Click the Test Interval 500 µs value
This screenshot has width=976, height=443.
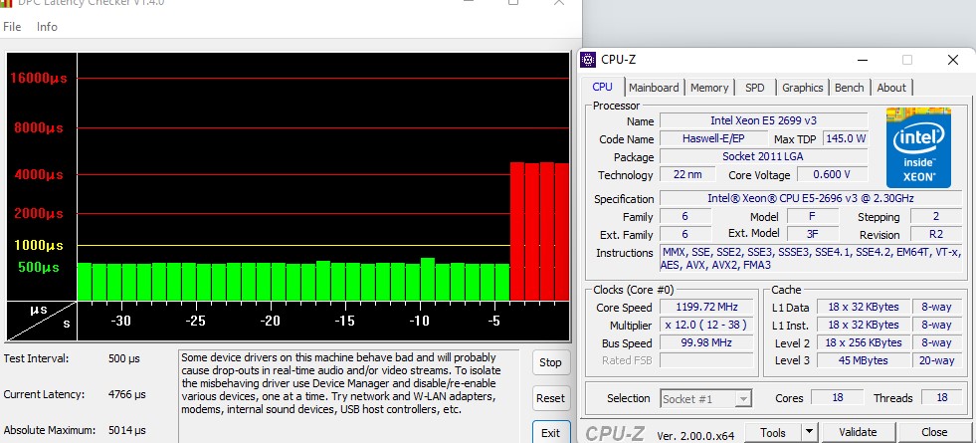pos(124,359)
